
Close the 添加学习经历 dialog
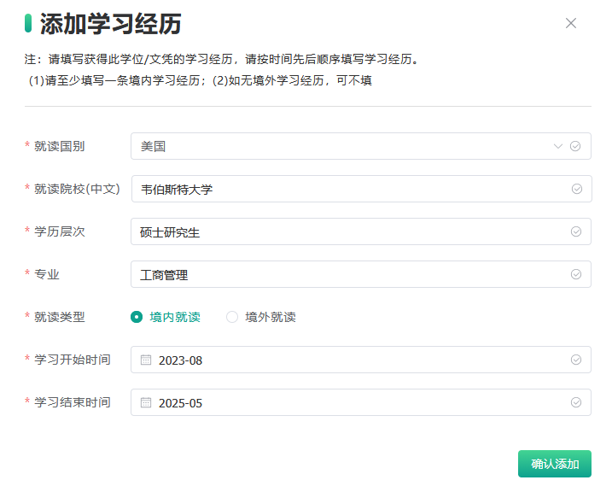pos(571,23)
